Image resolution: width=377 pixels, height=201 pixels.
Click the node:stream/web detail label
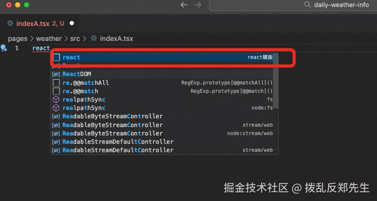tap(250, 133)
